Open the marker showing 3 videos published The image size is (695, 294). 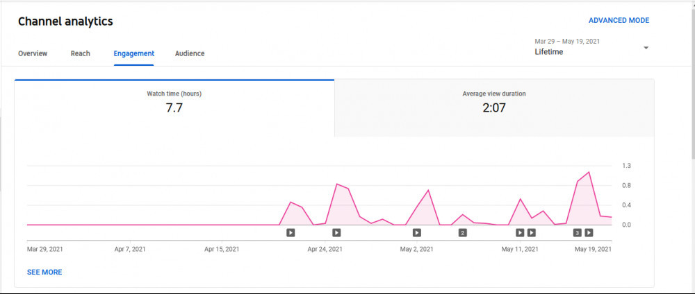[577, 232]
